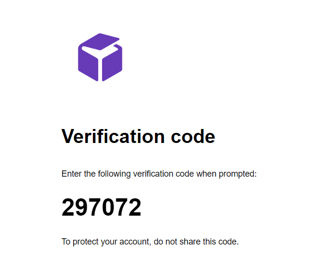
Task: Click the purple cube logo
Action: (100, 57)
